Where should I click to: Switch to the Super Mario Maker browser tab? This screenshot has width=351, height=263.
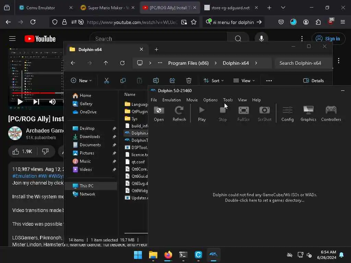click(108, 8)
